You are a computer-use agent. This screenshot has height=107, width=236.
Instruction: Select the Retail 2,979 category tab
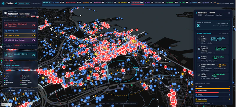click(58, 3)
